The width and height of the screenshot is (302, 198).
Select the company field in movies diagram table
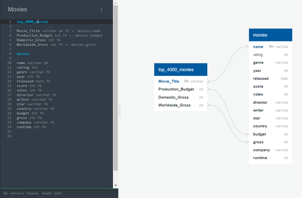[270, 150]
